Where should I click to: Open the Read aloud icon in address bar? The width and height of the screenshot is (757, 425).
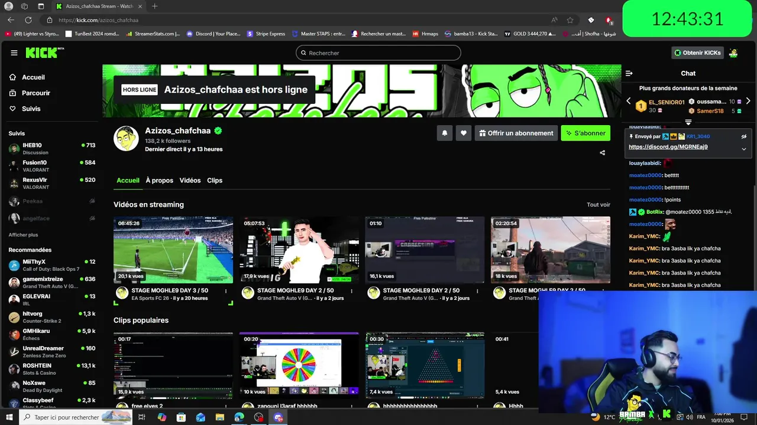(554, 20)
